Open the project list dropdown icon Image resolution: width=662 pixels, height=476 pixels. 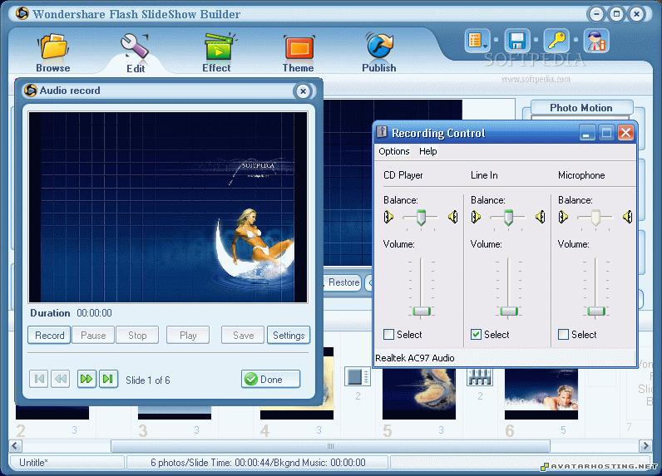pyautogui.click(x=477, y=41)
